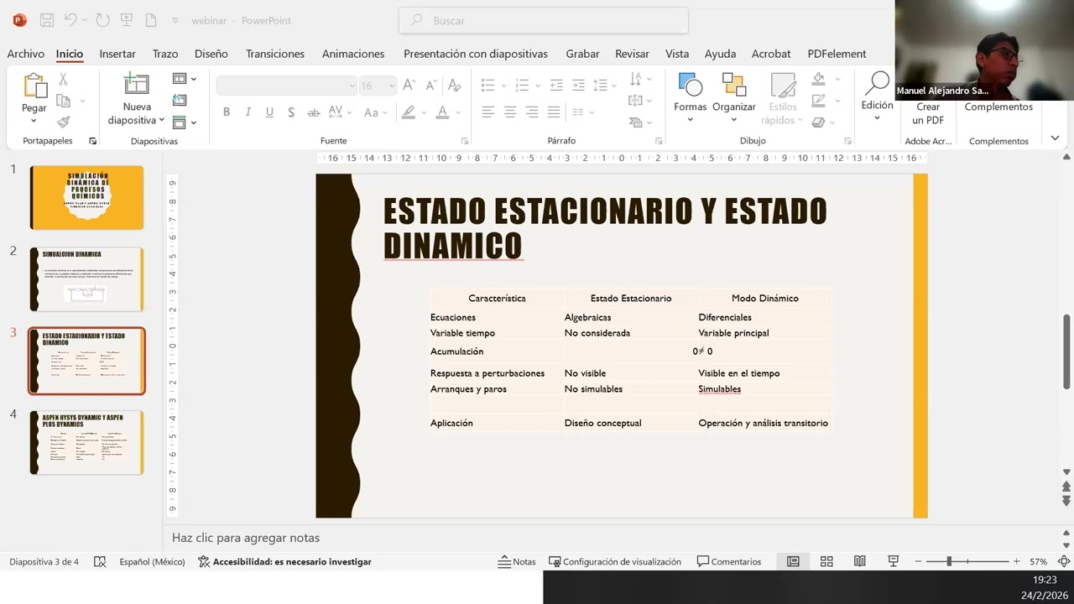
Task: Toggle Bold formatting
Action: (227, 112)
